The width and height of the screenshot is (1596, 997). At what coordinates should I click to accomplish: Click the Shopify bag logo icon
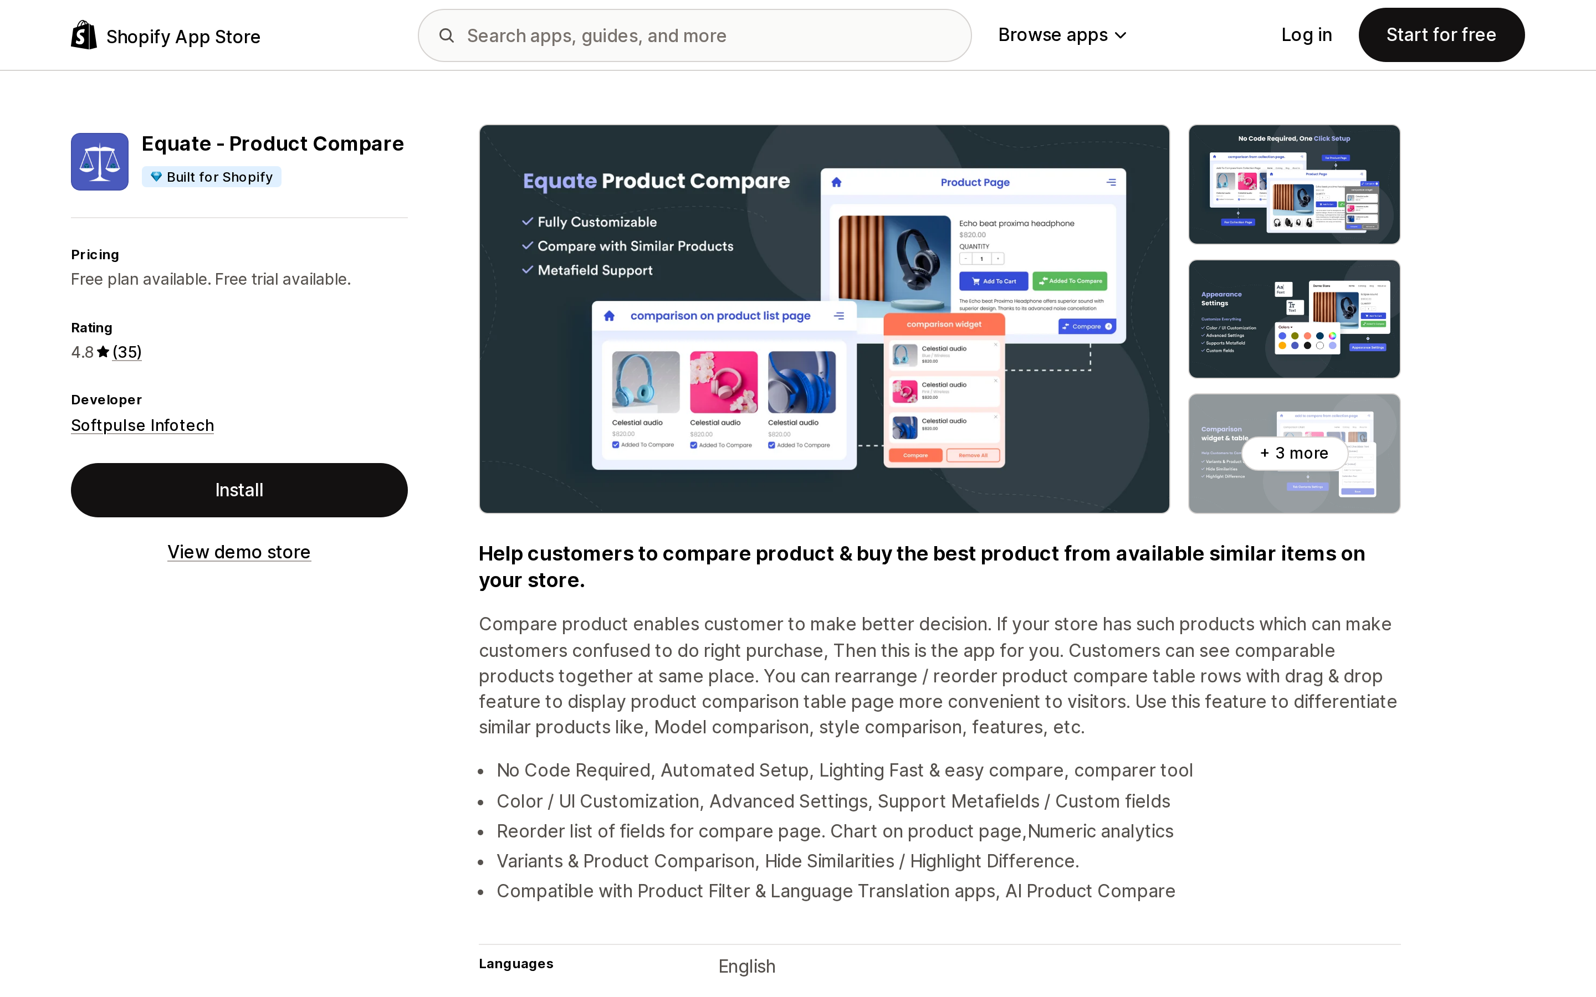click(x=84, y=35)
